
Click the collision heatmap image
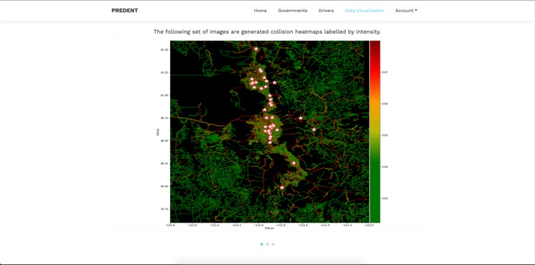coord(267,135)
